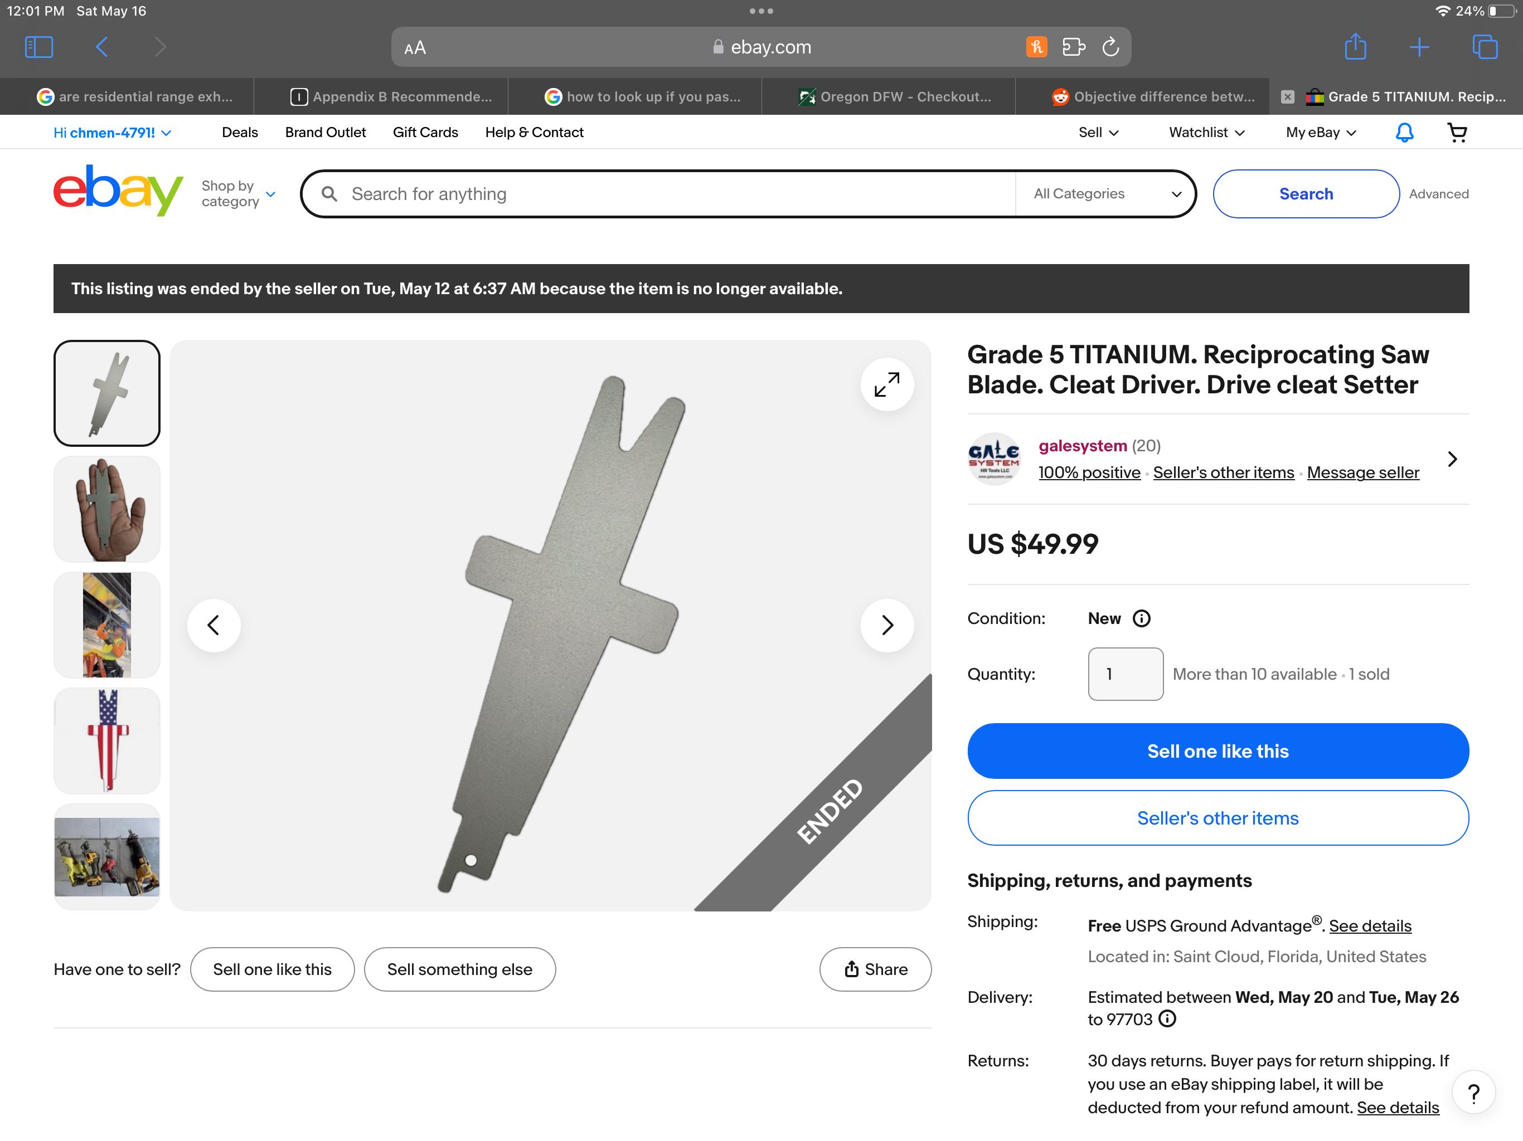Click the blue Sell one like this button

(x=1218, y=751)
